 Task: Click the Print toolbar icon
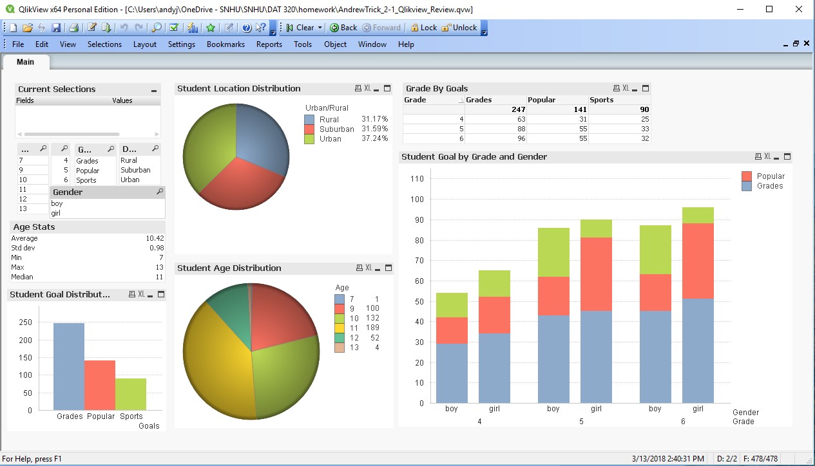[74, 28]
